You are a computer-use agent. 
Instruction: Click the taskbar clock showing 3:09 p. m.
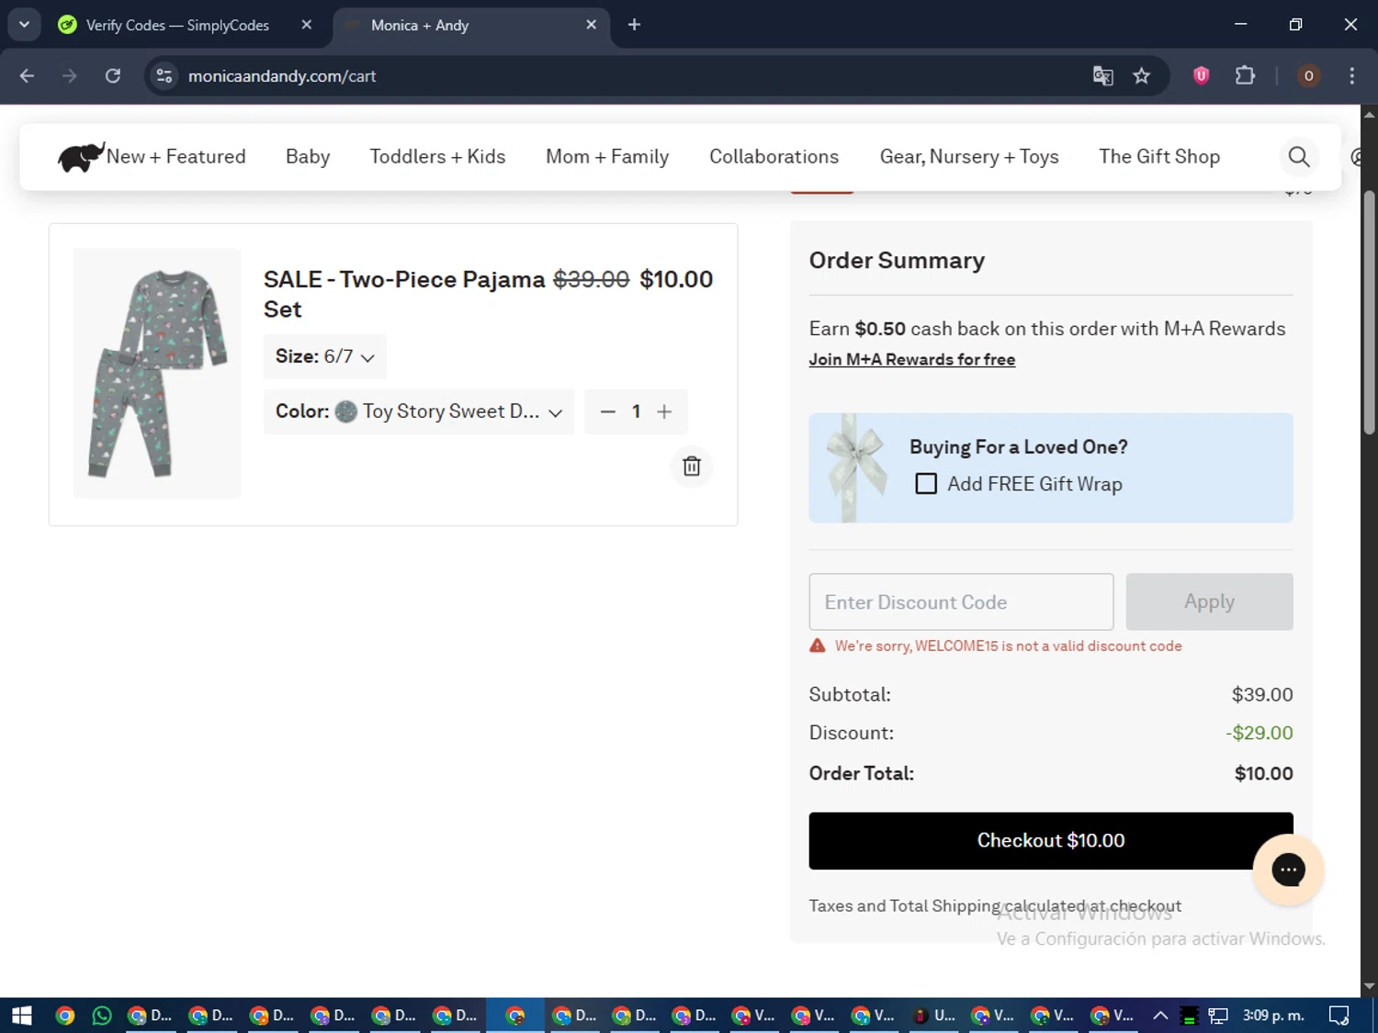tap(1273, 1016)
